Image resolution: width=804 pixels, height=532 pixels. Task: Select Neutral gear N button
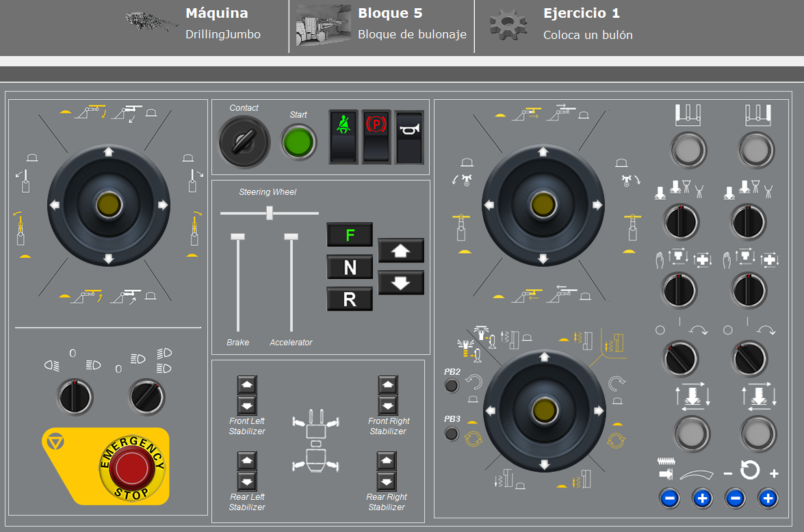pyautogui.click(x=350, y=267)
